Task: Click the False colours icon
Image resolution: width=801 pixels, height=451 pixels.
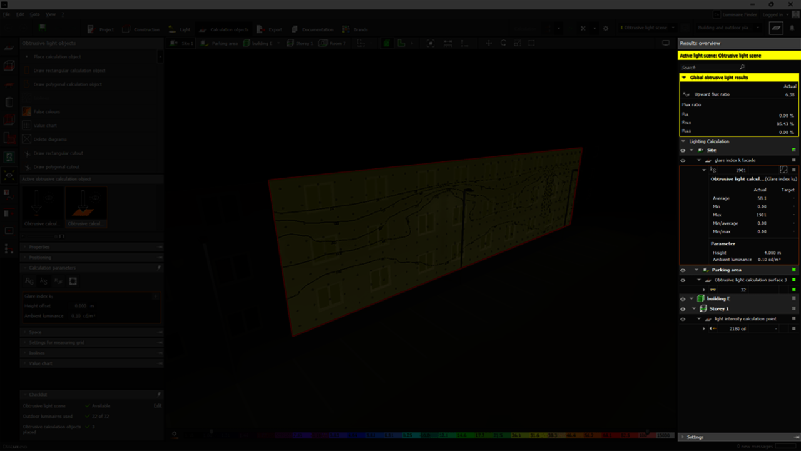Action: [x=26, y=112]
